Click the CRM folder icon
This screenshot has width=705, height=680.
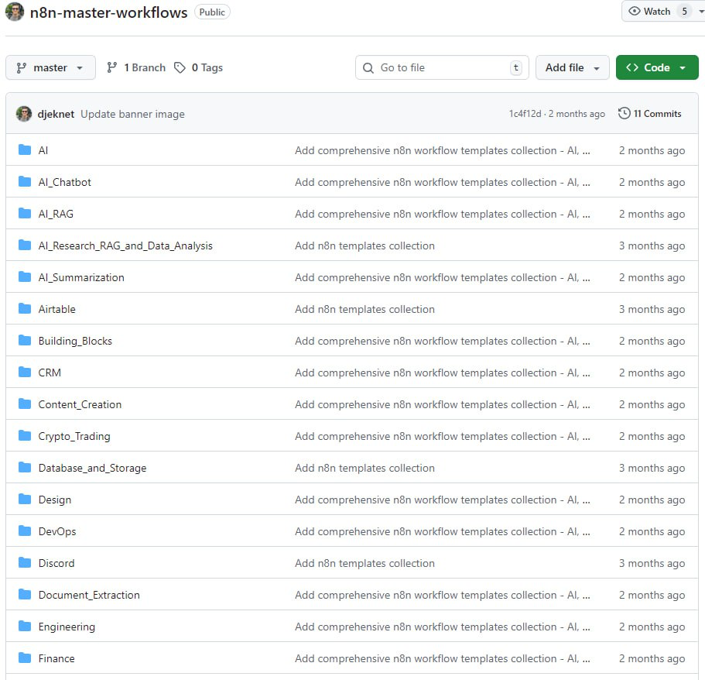[x=25, y=372]
